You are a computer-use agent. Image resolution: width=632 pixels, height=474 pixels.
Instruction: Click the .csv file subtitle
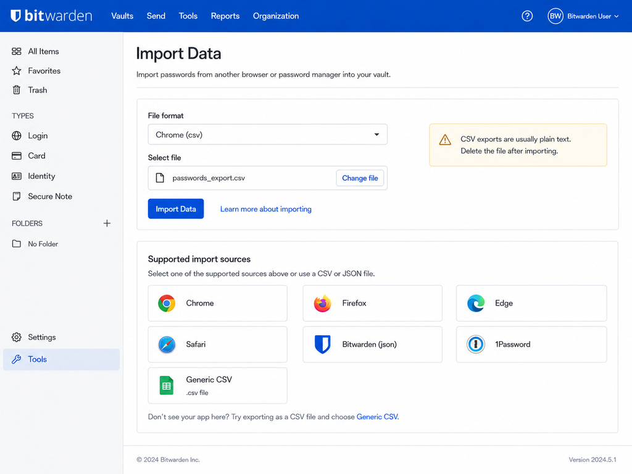(x=197, y=393)
